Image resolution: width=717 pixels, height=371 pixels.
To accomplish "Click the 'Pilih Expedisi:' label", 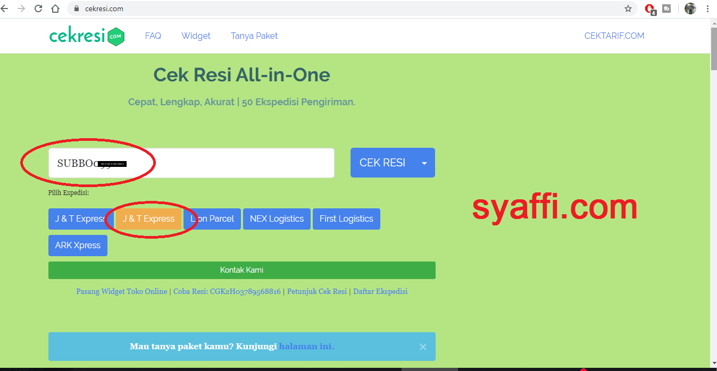I will click(69, 193).
